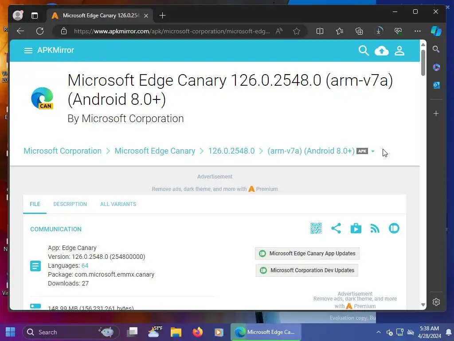Viewport: 454px width, 341px height.
Task: Open the clock showing 5:38 AM
Action: coord(430,332)
